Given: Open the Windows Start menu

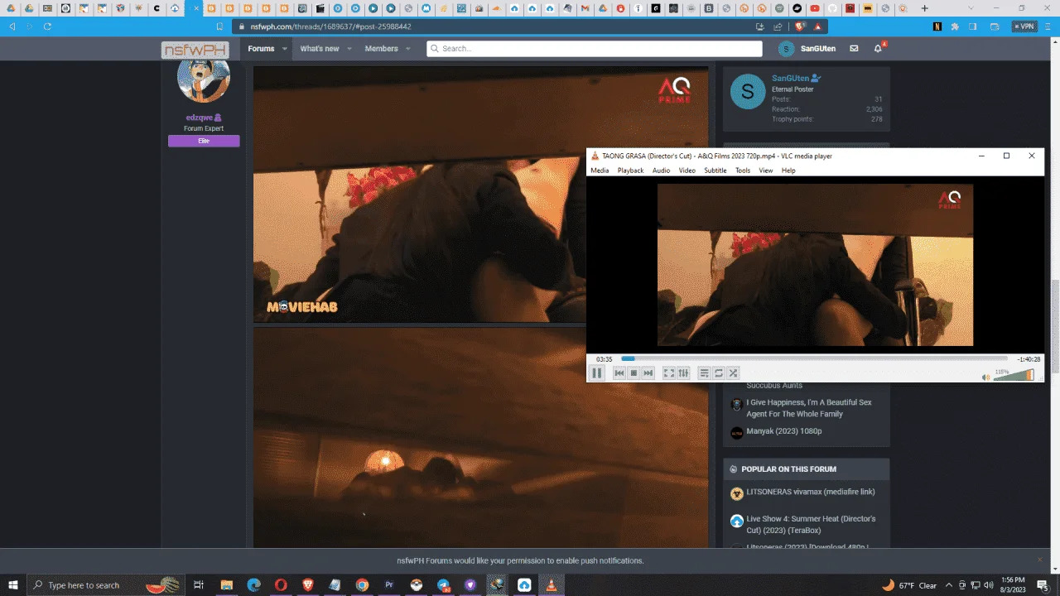Looking at the screenshot, I should [x=13, y=585].
